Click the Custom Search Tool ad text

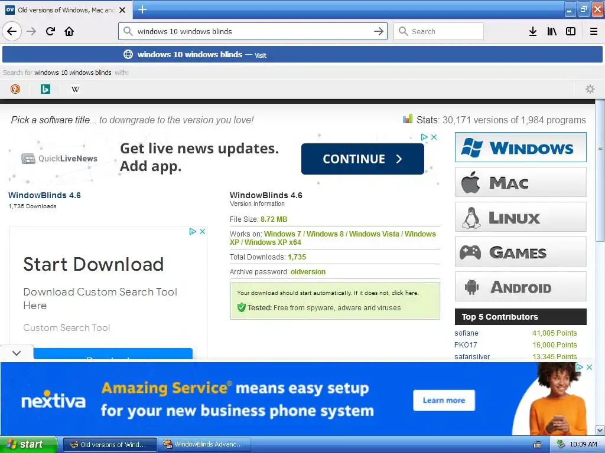[x=67, y=328]
